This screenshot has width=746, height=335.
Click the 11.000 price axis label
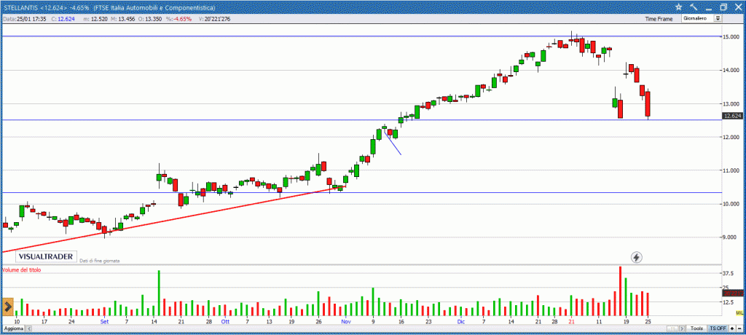click(x=731, y=171)
